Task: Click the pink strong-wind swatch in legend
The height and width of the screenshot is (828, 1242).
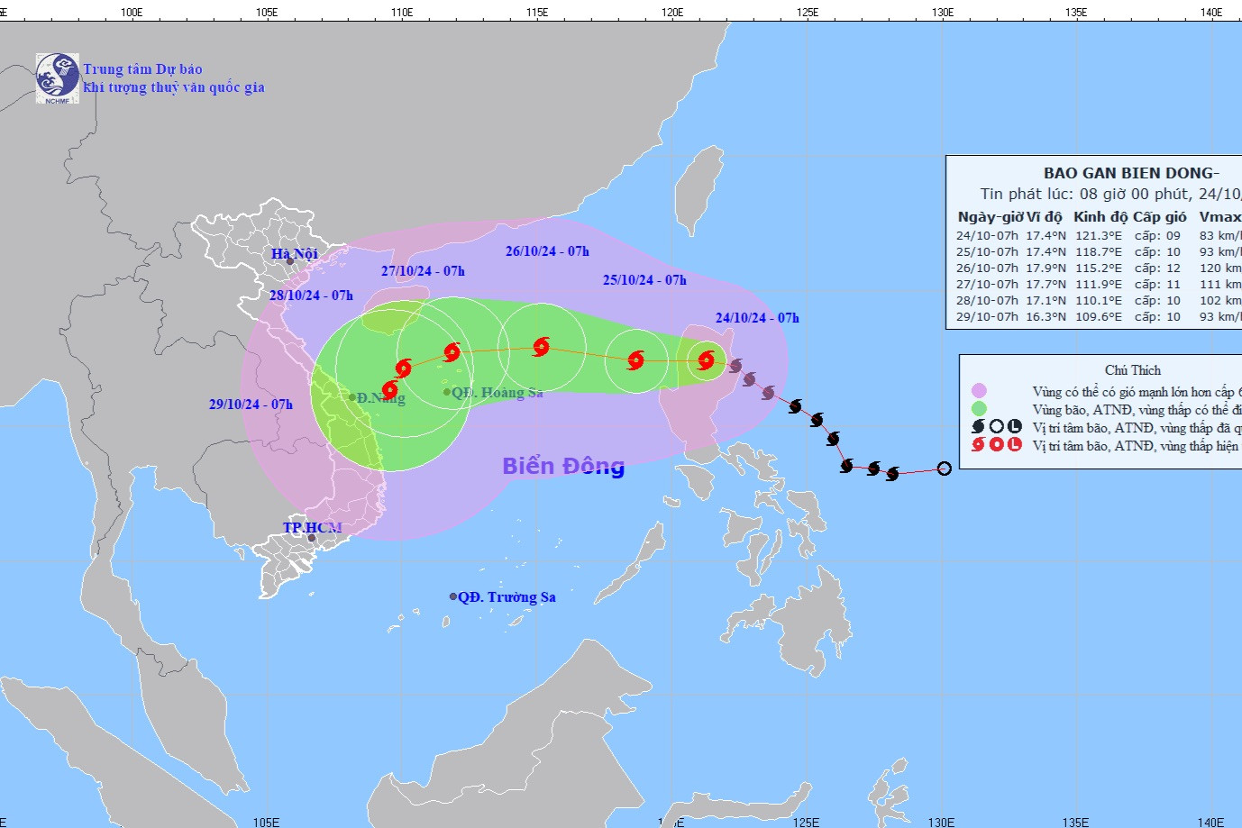Action: tap(979, 391)
